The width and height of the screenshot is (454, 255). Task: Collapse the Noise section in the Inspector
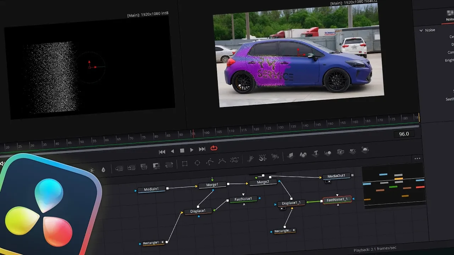tap(421, 30)
